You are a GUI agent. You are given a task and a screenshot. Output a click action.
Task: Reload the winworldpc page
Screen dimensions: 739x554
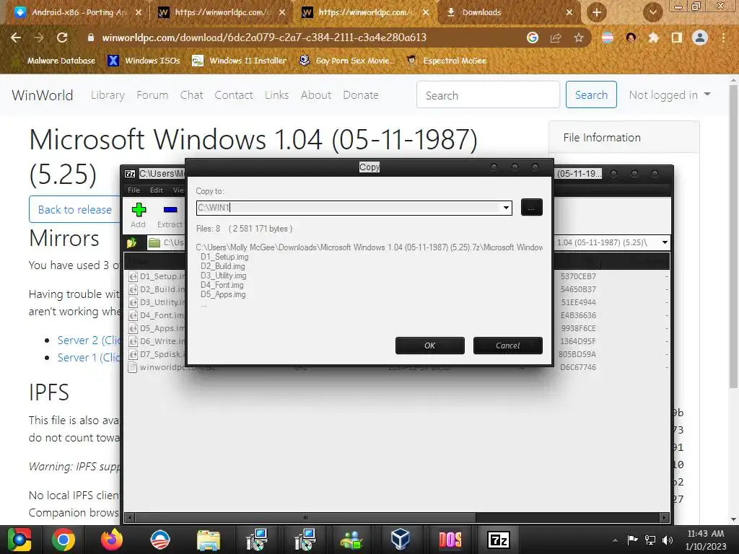(x=62, y=38)
